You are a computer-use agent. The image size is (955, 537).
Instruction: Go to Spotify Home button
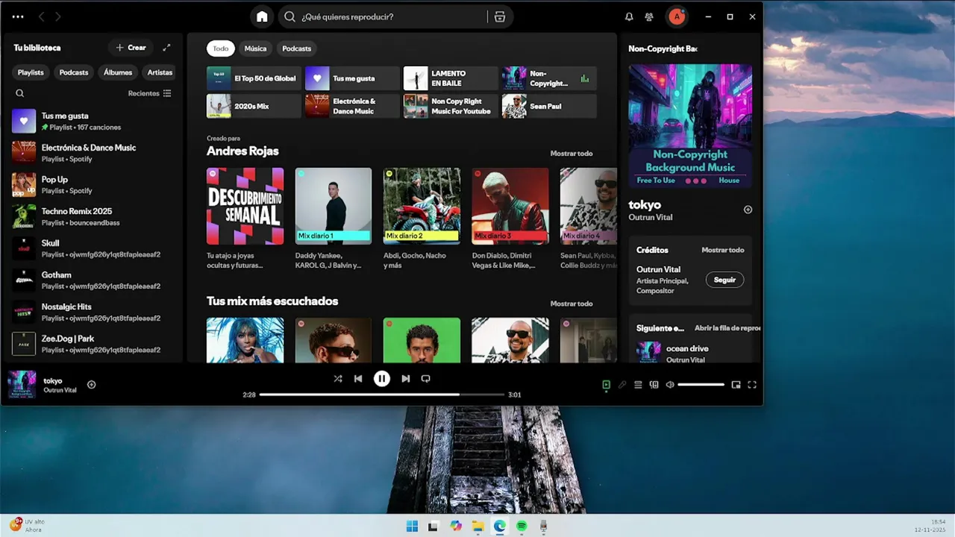[262, 16]
